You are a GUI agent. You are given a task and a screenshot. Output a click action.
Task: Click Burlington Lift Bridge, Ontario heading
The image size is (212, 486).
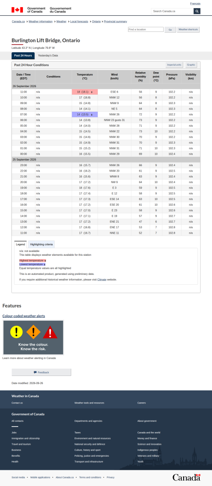[46, 41]
